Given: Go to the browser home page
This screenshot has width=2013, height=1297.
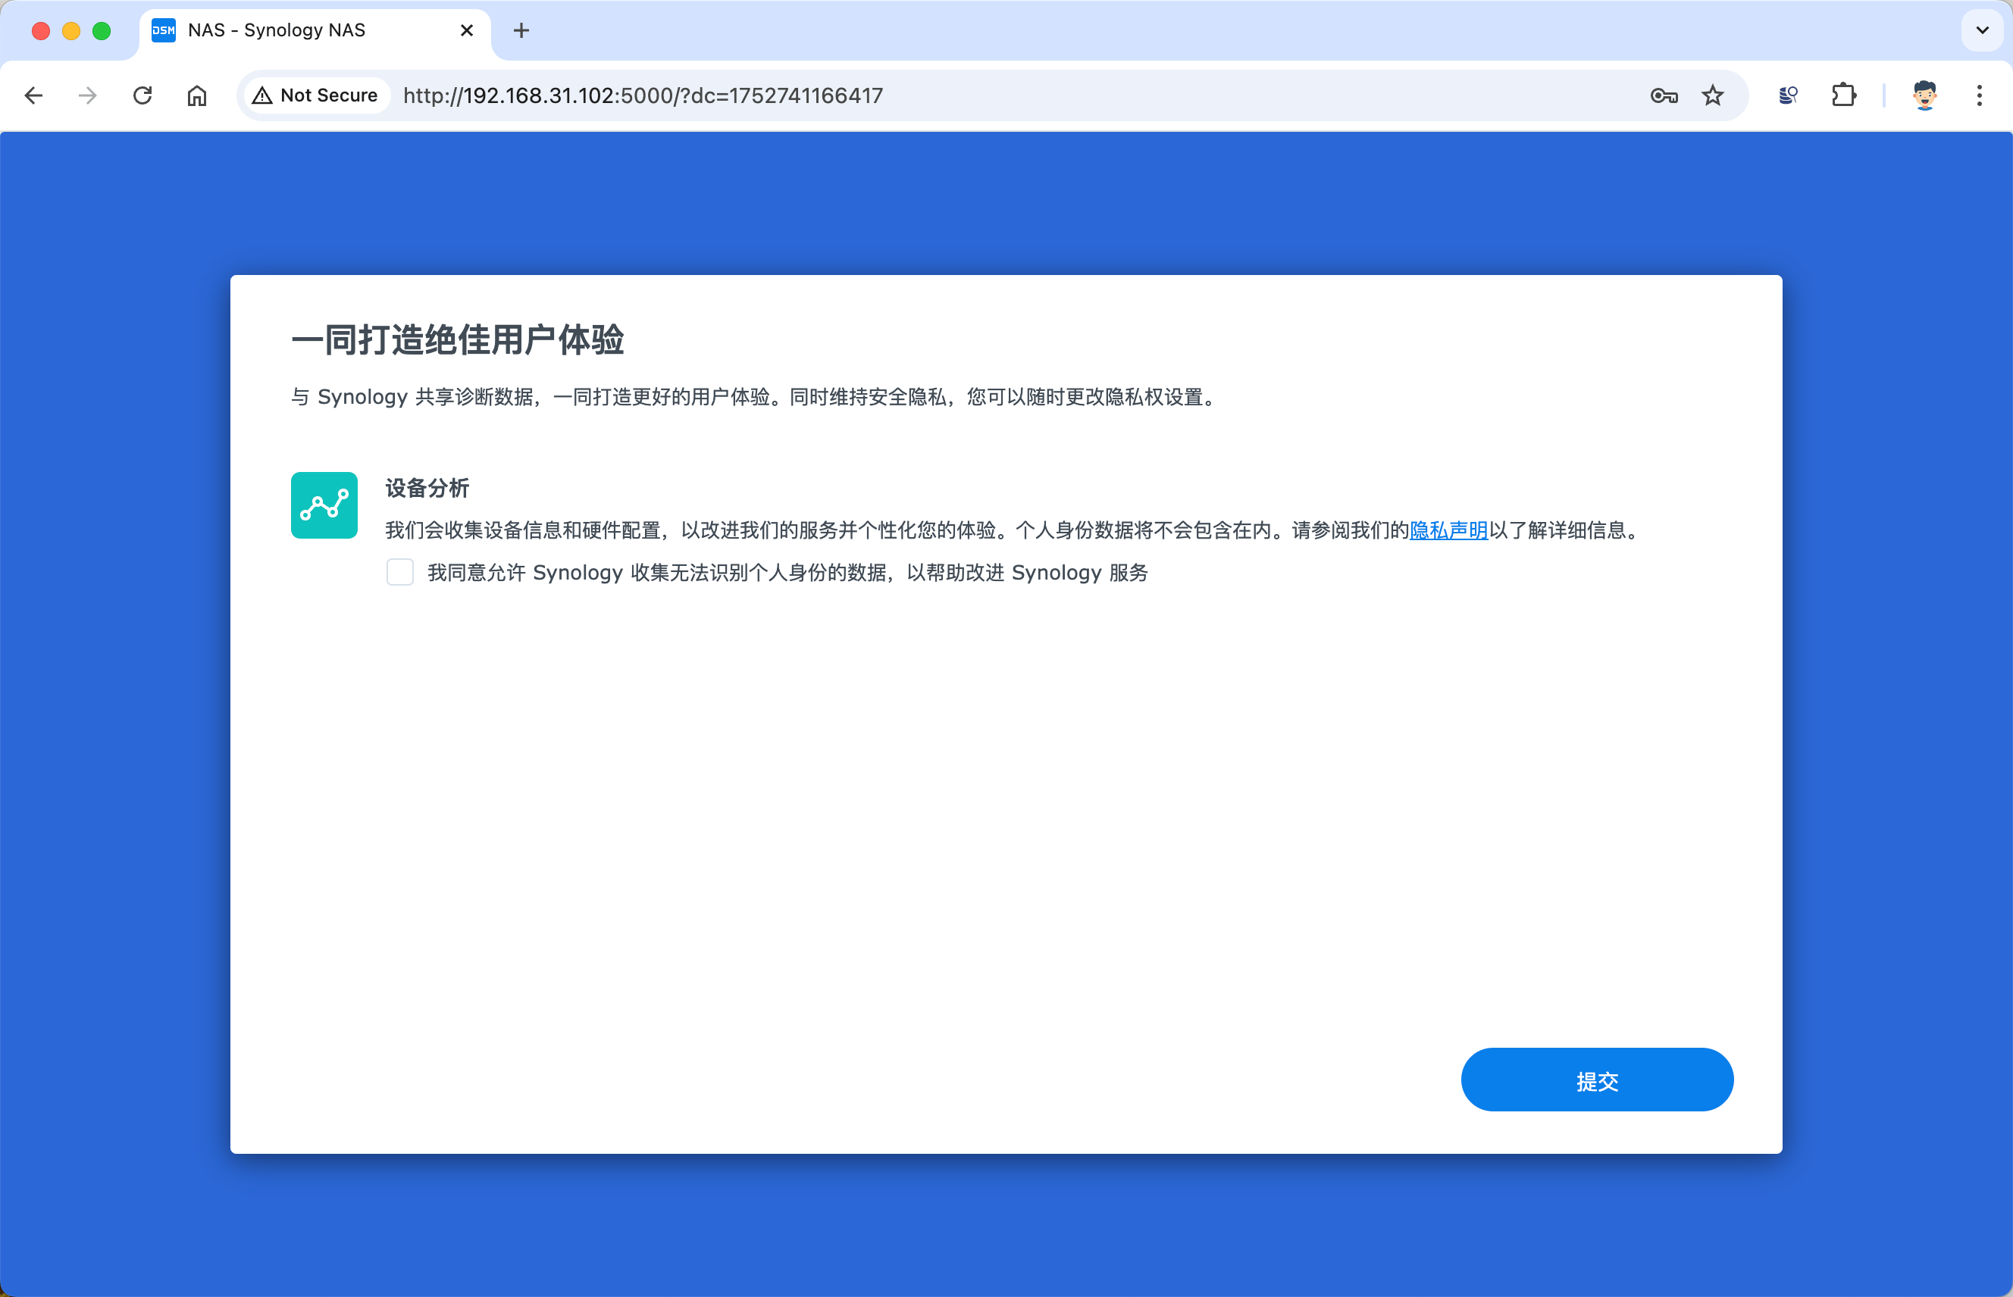Looking at the screenshot, I should [x=196, y=96].
